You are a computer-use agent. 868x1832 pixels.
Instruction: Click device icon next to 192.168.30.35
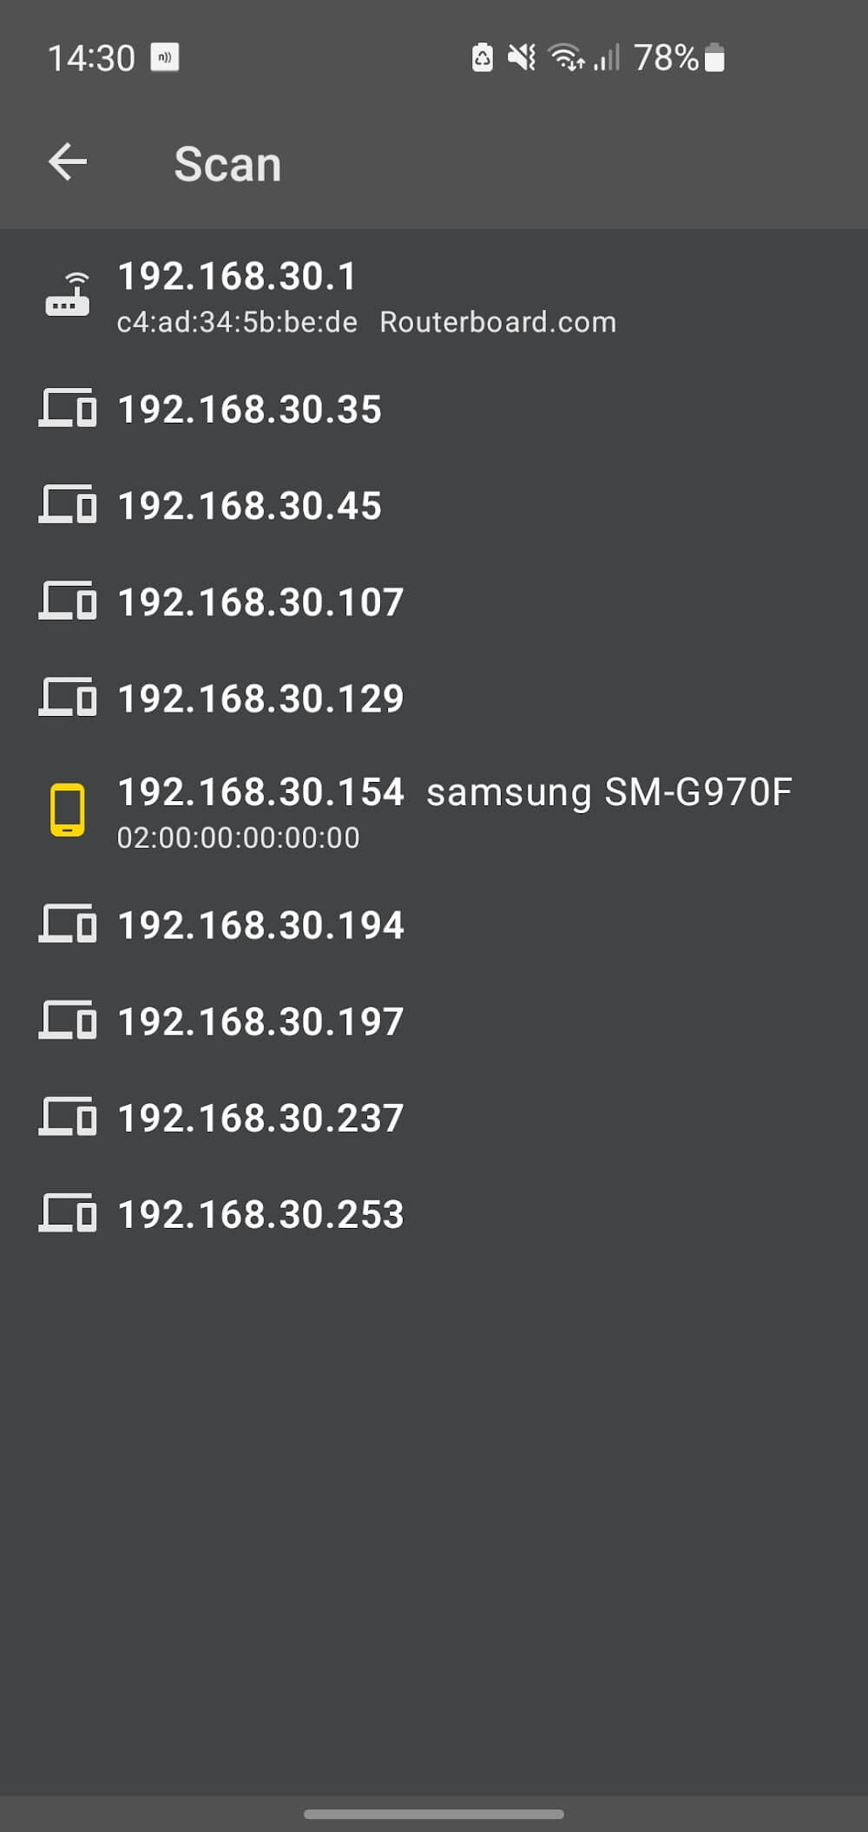(68, 409)
